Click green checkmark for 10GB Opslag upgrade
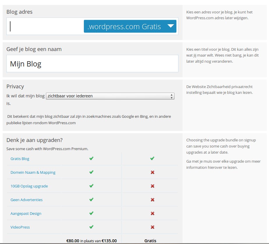The height and width of the screenshot is (244, 269). coord(91,186)
